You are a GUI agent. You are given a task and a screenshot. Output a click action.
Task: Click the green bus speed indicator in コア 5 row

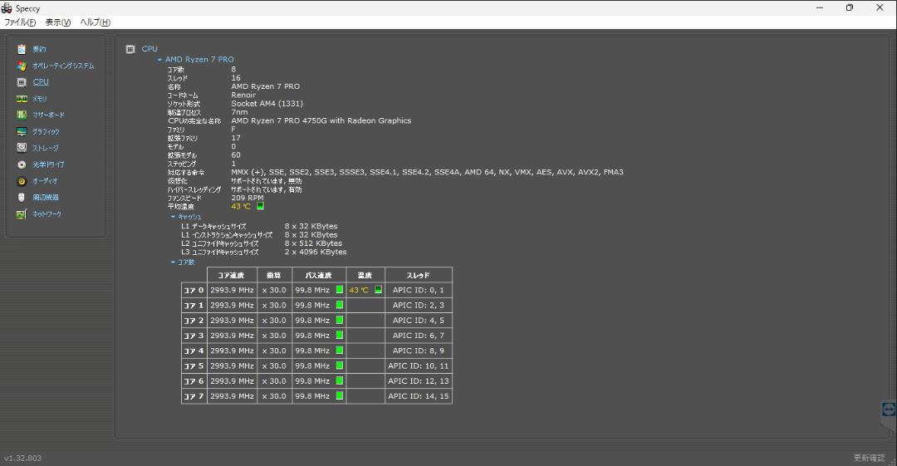[339, 365]
